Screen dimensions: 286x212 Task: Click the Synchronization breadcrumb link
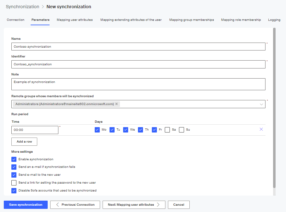tap(22, 7)
